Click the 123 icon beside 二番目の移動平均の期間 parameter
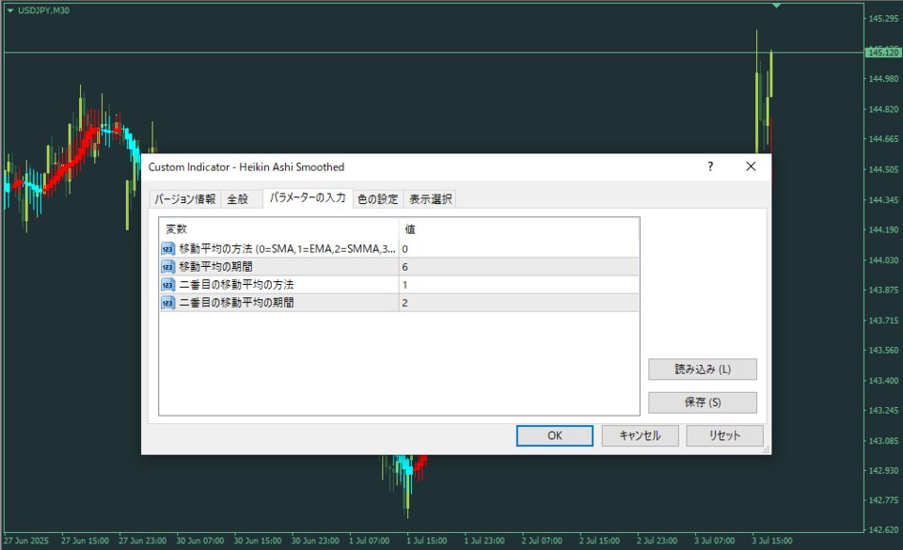Viewport: 903px width, 550px height. click(167, 300)
